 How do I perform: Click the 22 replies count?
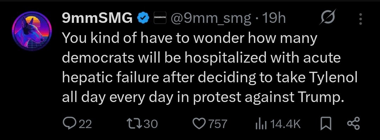[x=86, y=124]
